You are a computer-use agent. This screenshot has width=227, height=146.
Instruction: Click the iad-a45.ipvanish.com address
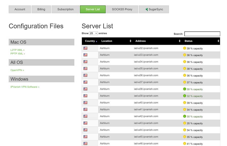click(x=146, y=137)
